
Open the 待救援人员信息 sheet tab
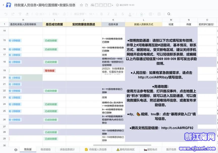click(x=96, y=149)
